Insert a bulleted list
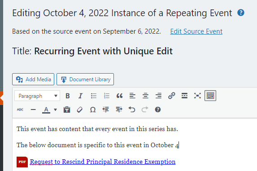Screen dimensions: 257x171 94,96
